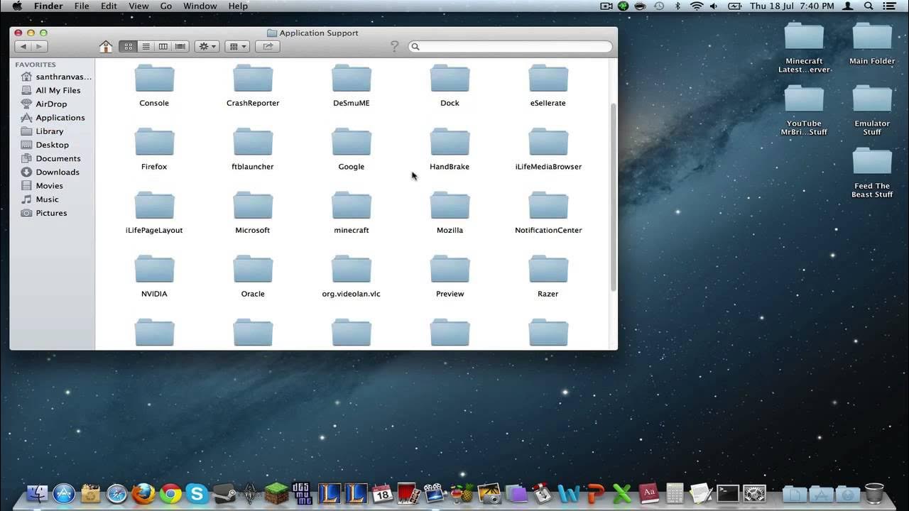Open the Go menu
This screenshot has height=511, width=909.
pyautogui.click(x=166, y=6)
